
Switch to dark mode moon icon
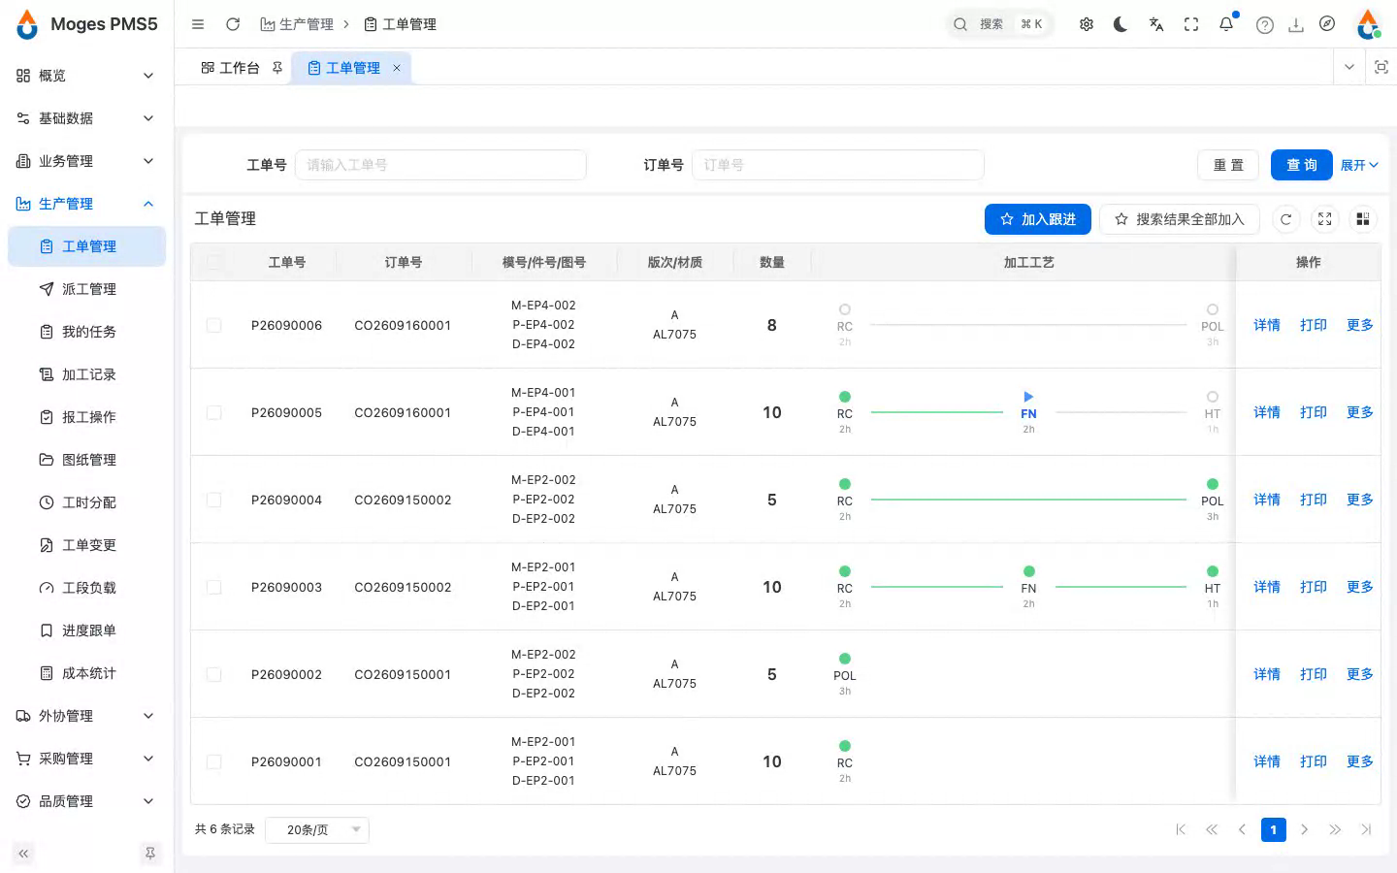pyautogui.click(x=1121, y=24)
